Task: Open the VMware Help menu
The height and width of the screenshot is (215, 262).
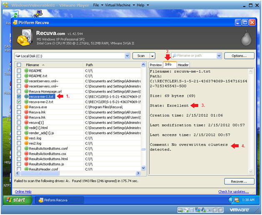Action: pyautogui.click(x=143, y=5)
